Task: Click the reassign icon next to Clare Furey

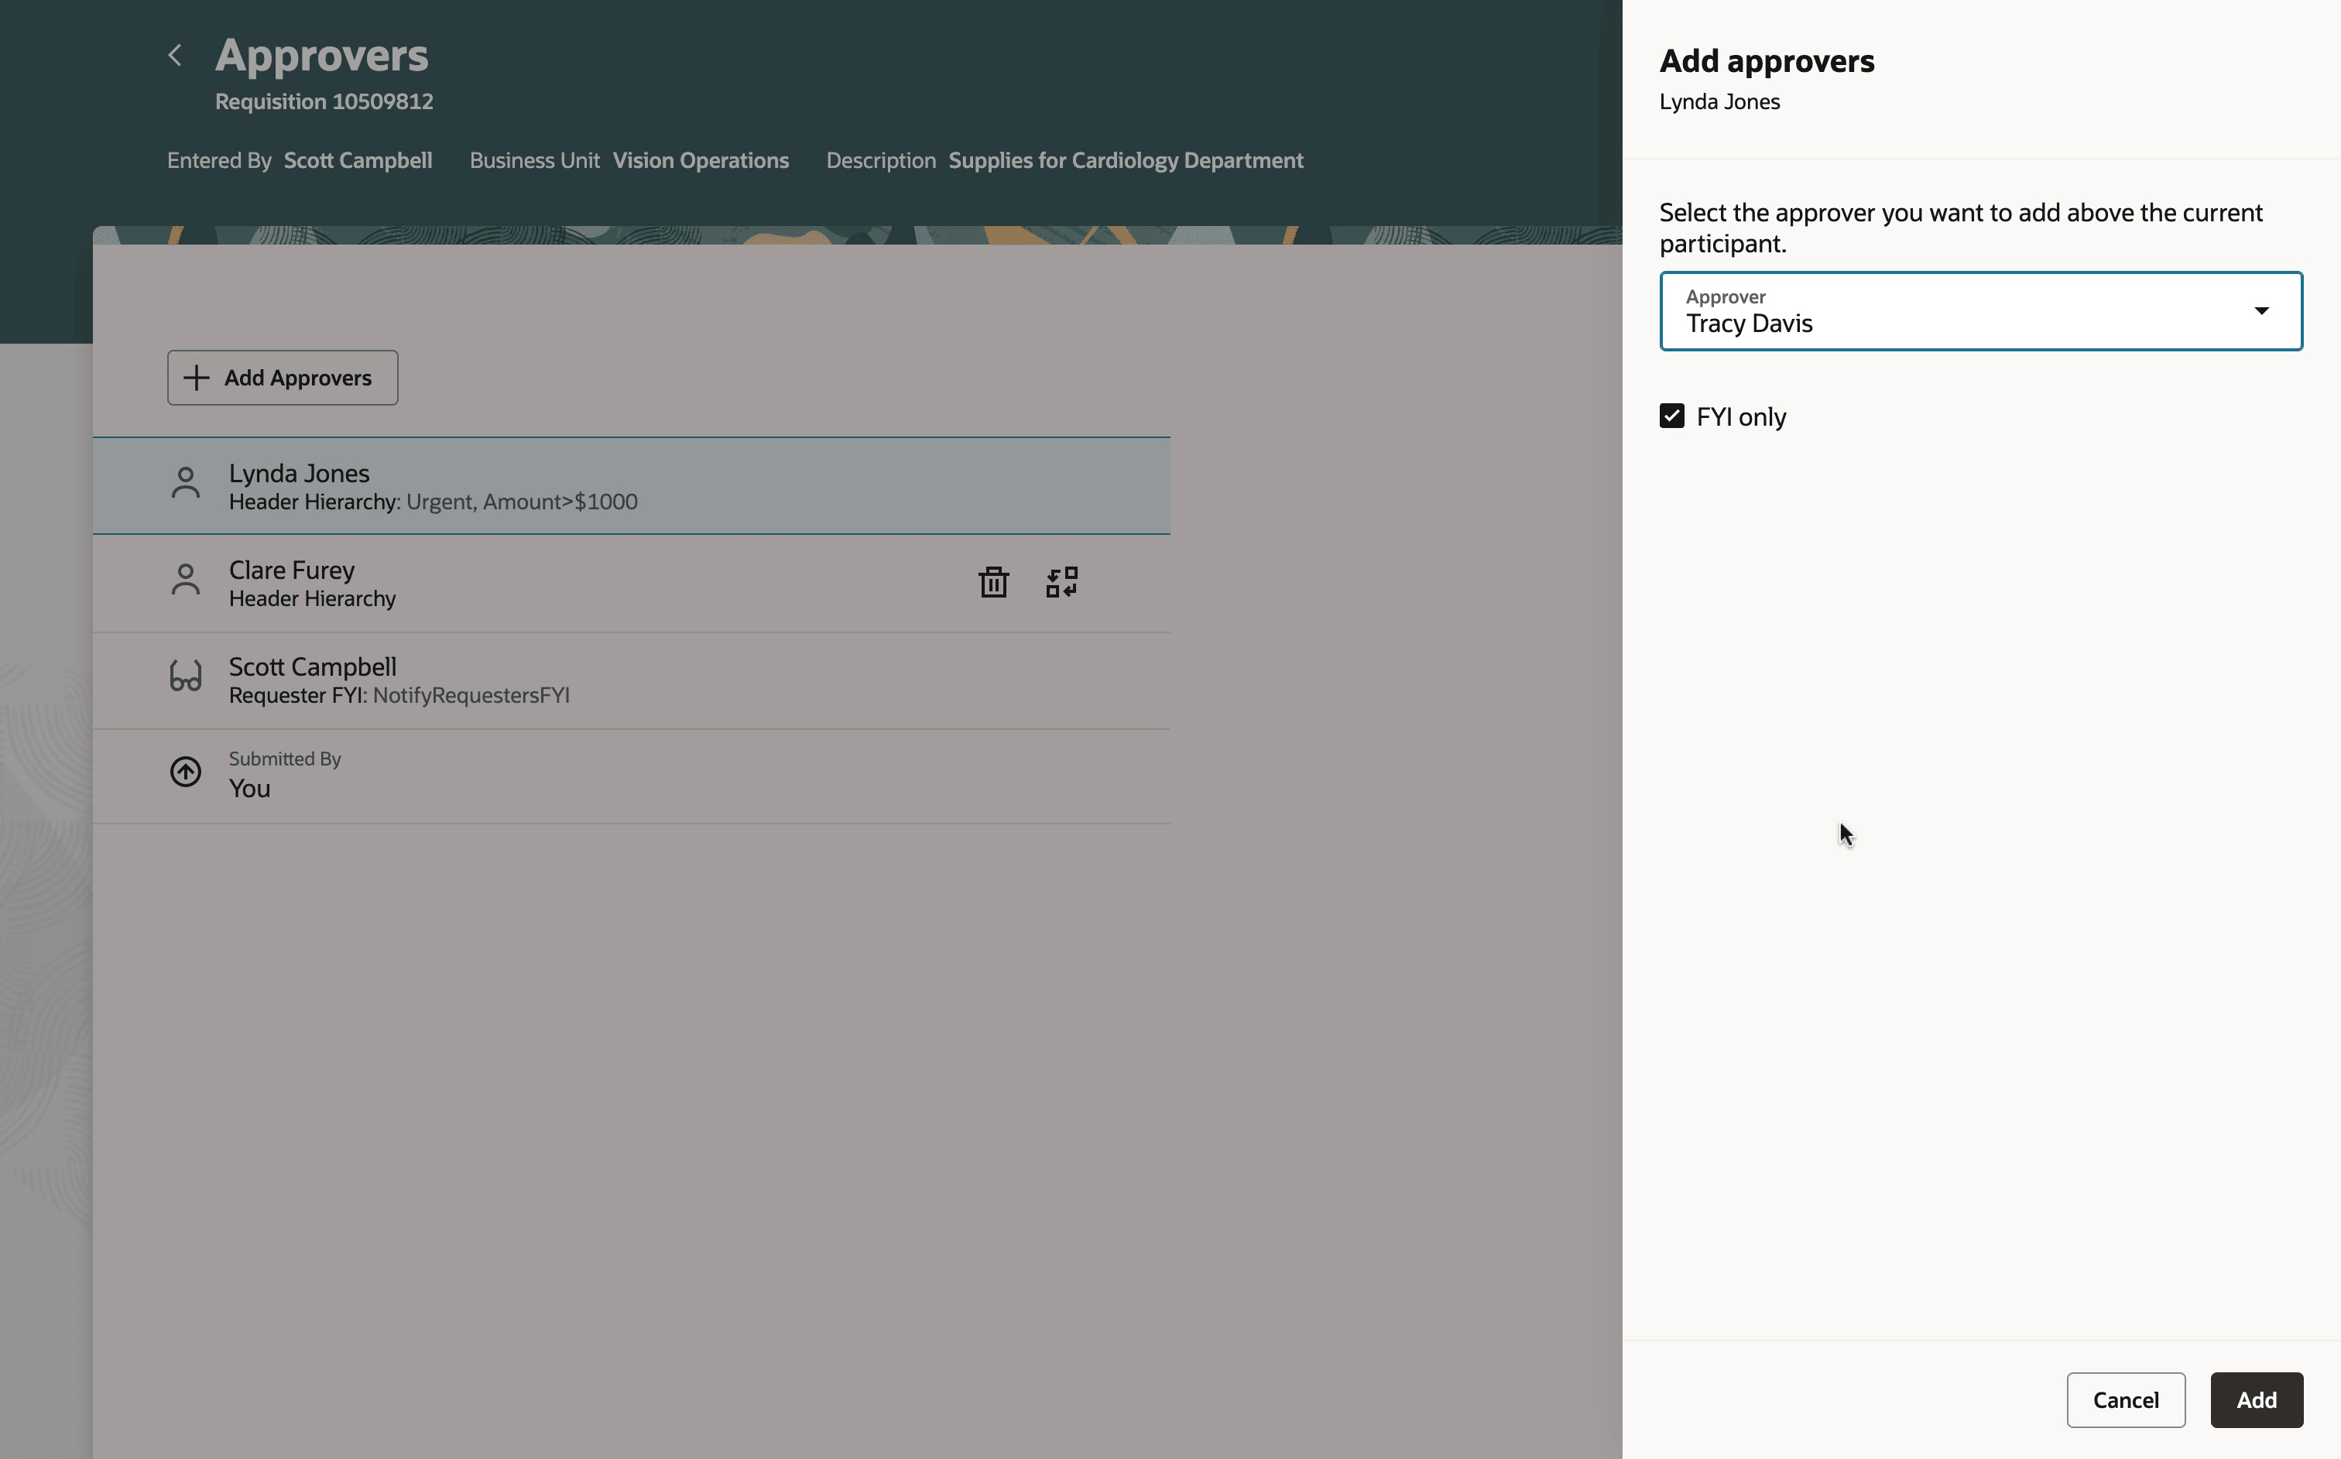Action: point(1061,582)
